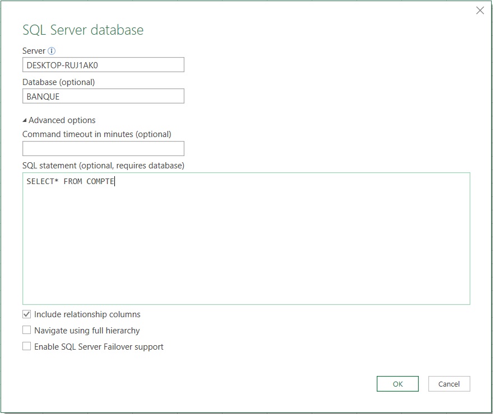The image size is (495, 414).
Task: Click the "Server" field label
Action: click(34, 51)
